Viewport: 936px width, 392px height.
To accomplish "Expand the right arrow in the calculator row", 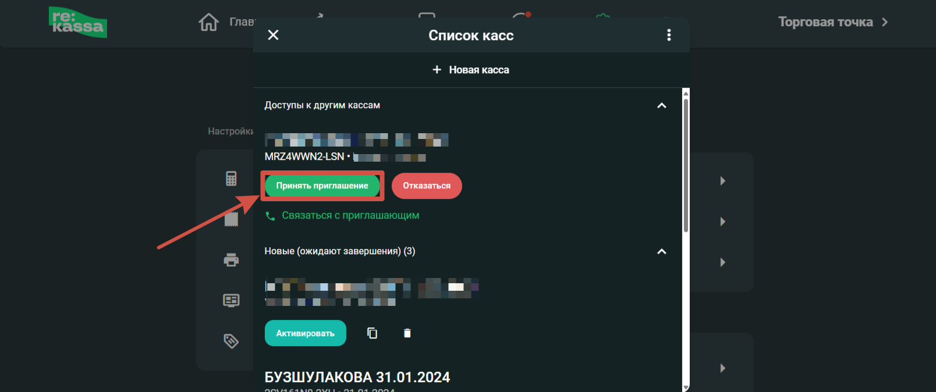I will coord(722,181).
